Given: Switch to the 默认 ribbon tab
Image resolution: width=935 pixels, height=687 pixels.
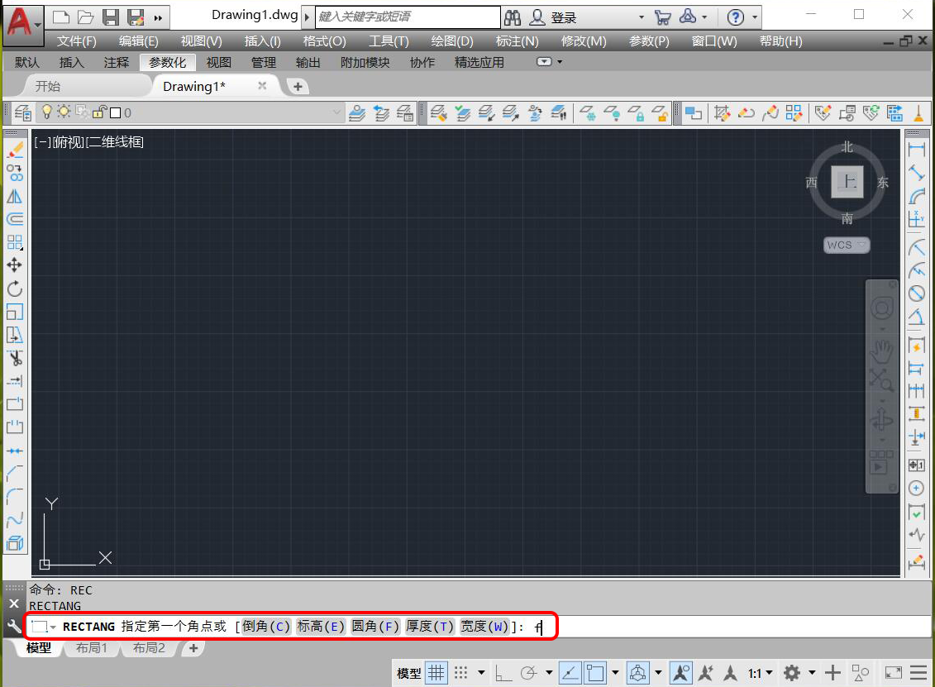Looking at the screenshot, I should [26, 63].
